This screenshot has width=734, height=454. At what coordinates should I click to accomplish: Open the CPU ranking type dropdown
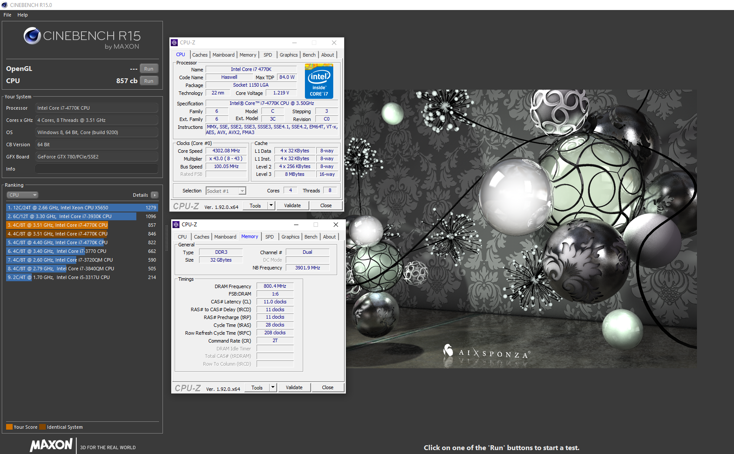click(22, 195)
